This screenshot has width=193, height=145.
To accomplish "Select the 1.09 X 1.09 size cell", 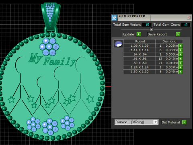I will coord(140,46).
